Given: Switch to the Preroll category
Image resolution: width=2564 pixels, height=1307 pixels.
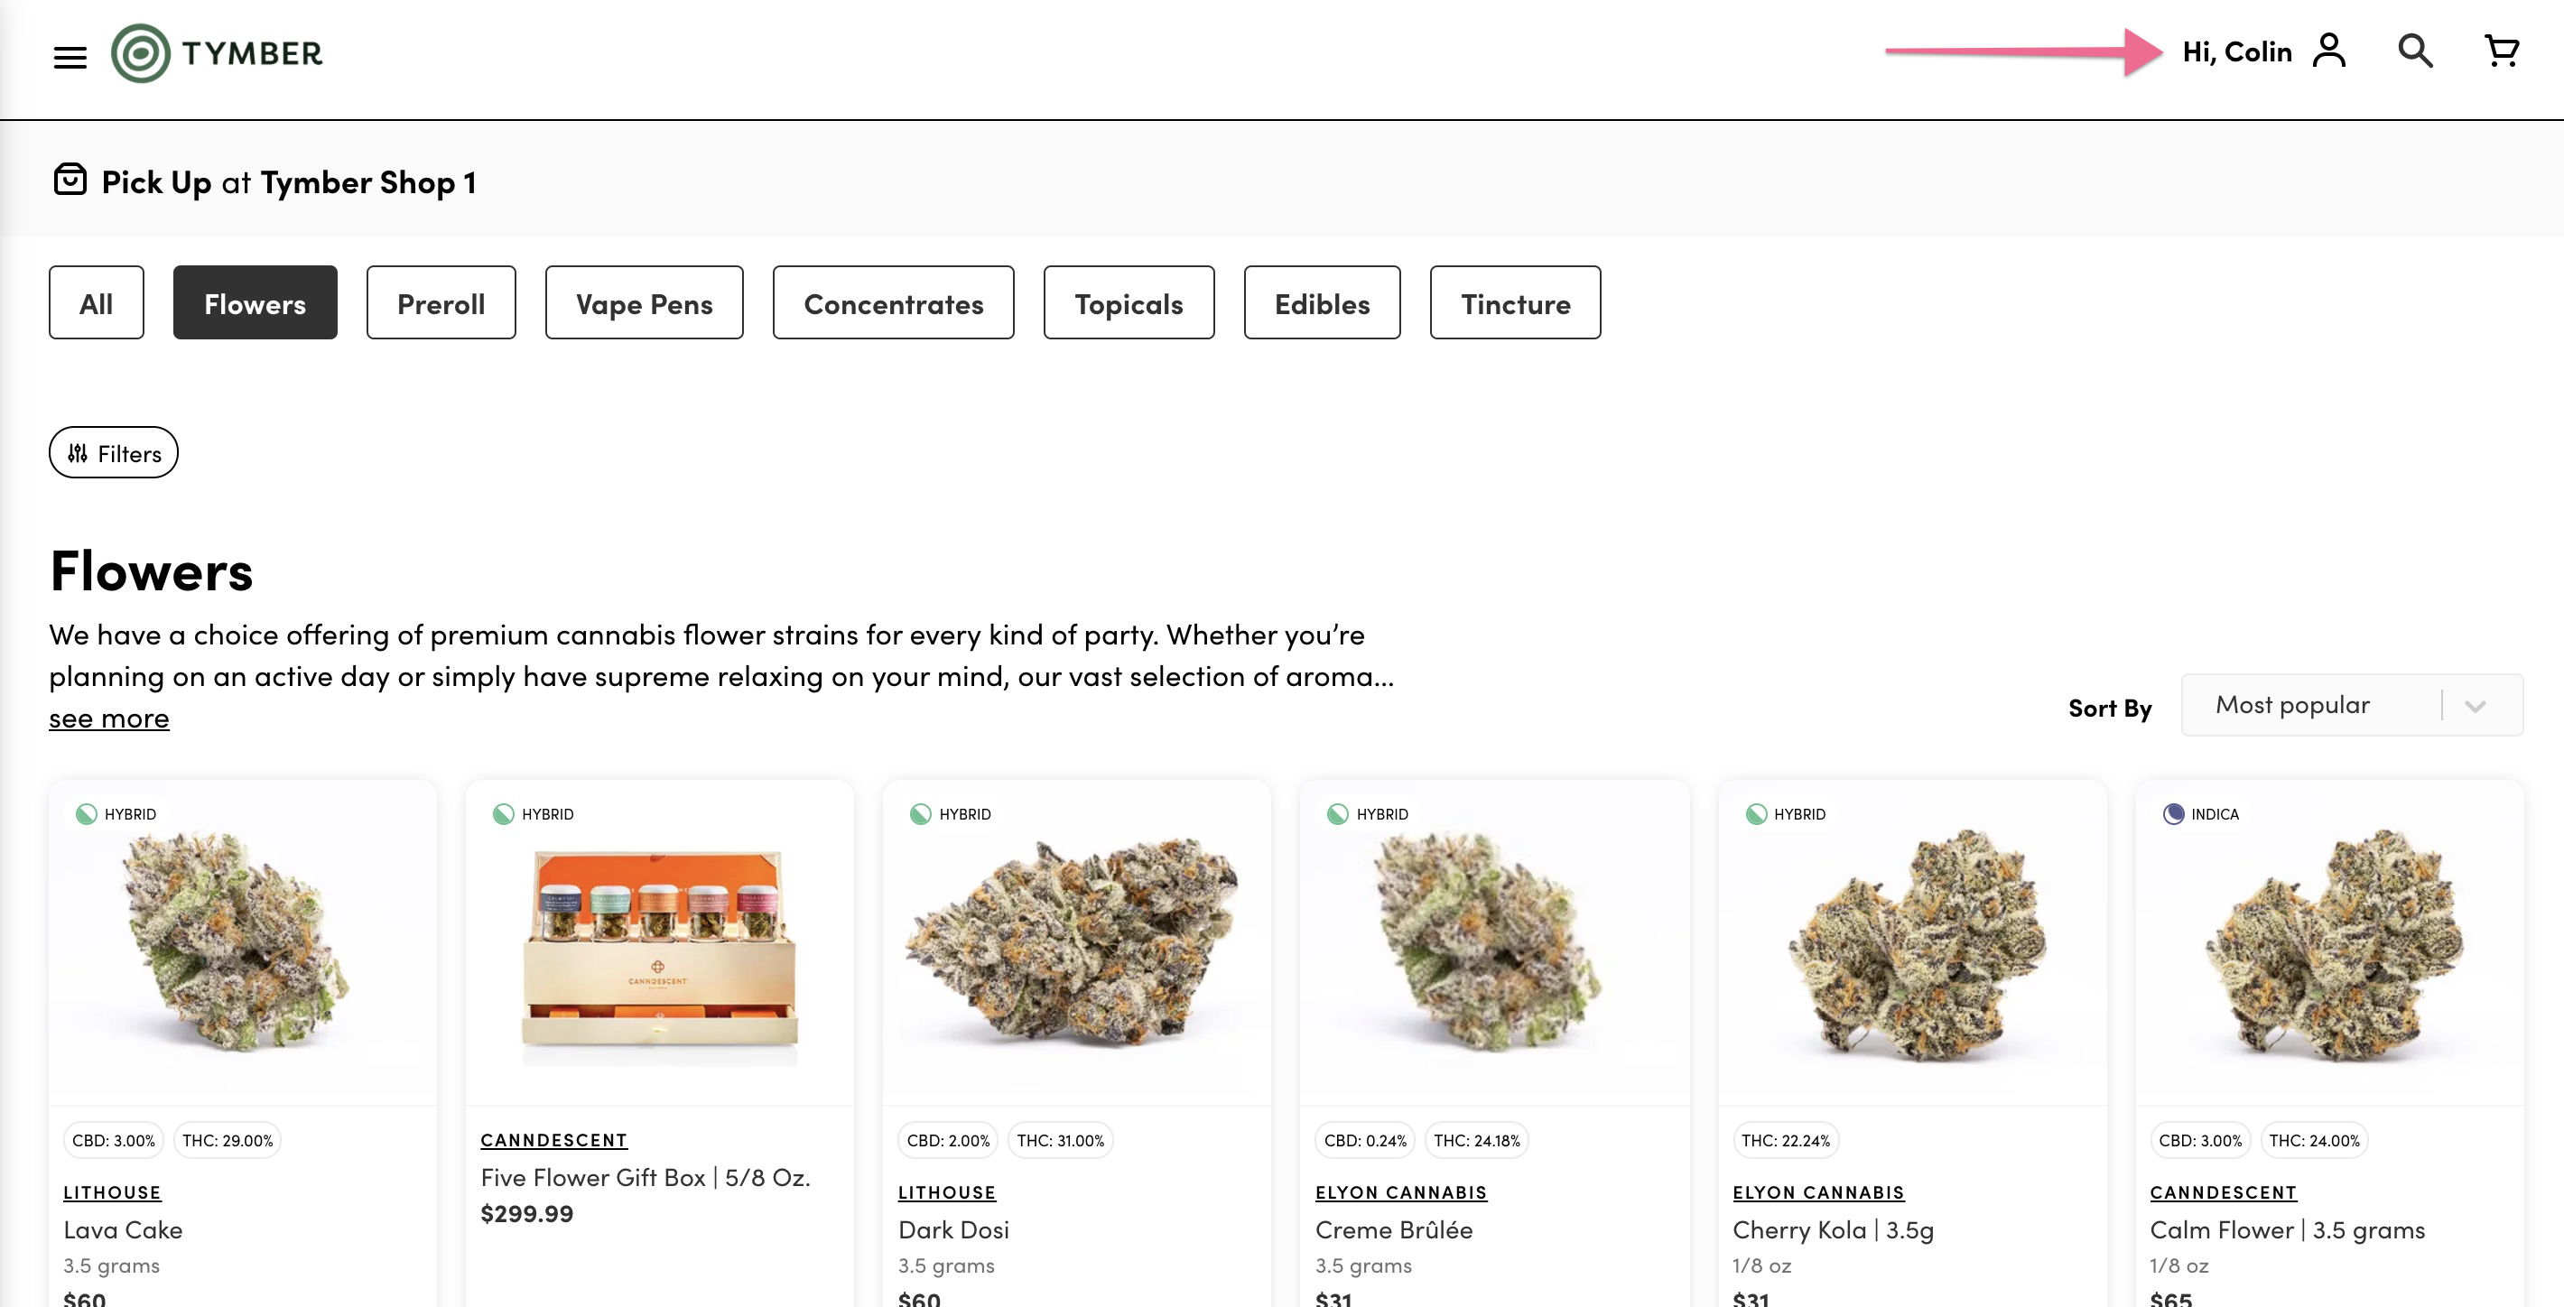Looking at the screenshot, I should [441, 302].
